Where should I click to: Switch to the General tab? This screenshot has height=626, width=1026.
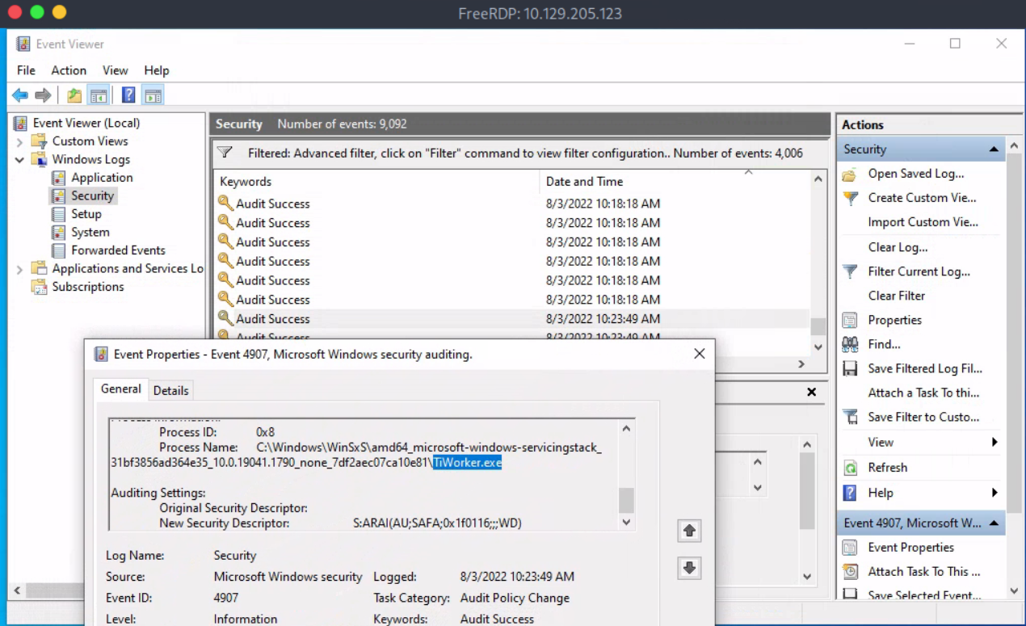[x=120, y=389]
